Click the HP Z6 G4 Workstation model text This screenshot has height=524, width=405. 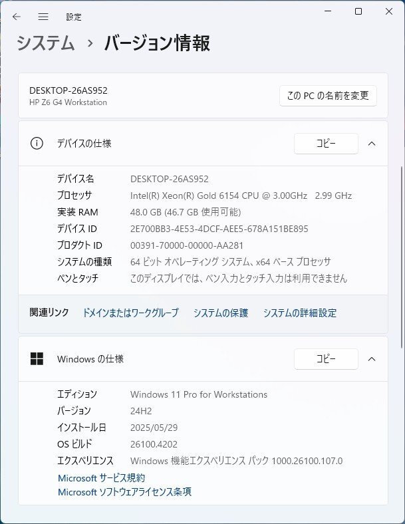click(68, 102)
